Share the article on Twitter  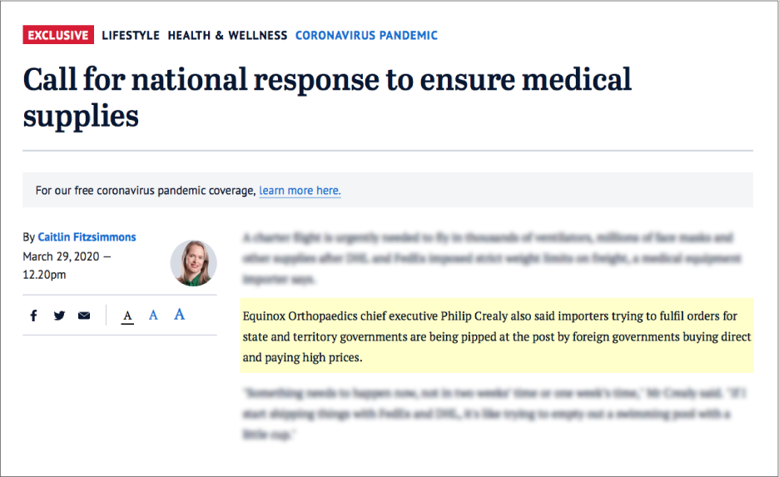click(x=59, y=316)
